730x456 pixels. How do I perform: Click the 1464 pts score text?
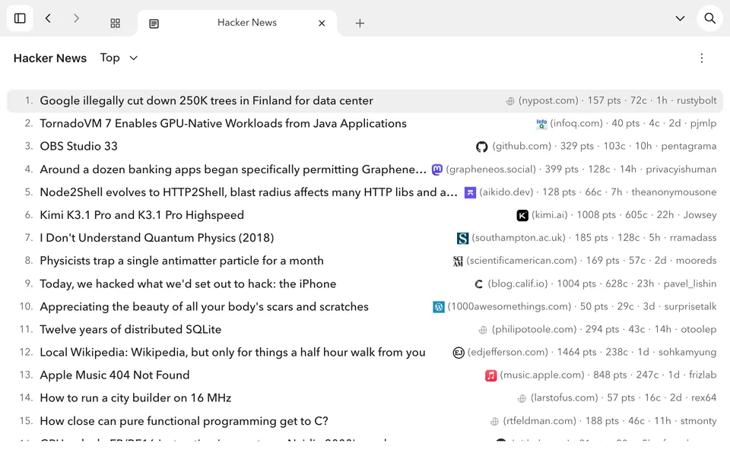click(x=576, y=352)
